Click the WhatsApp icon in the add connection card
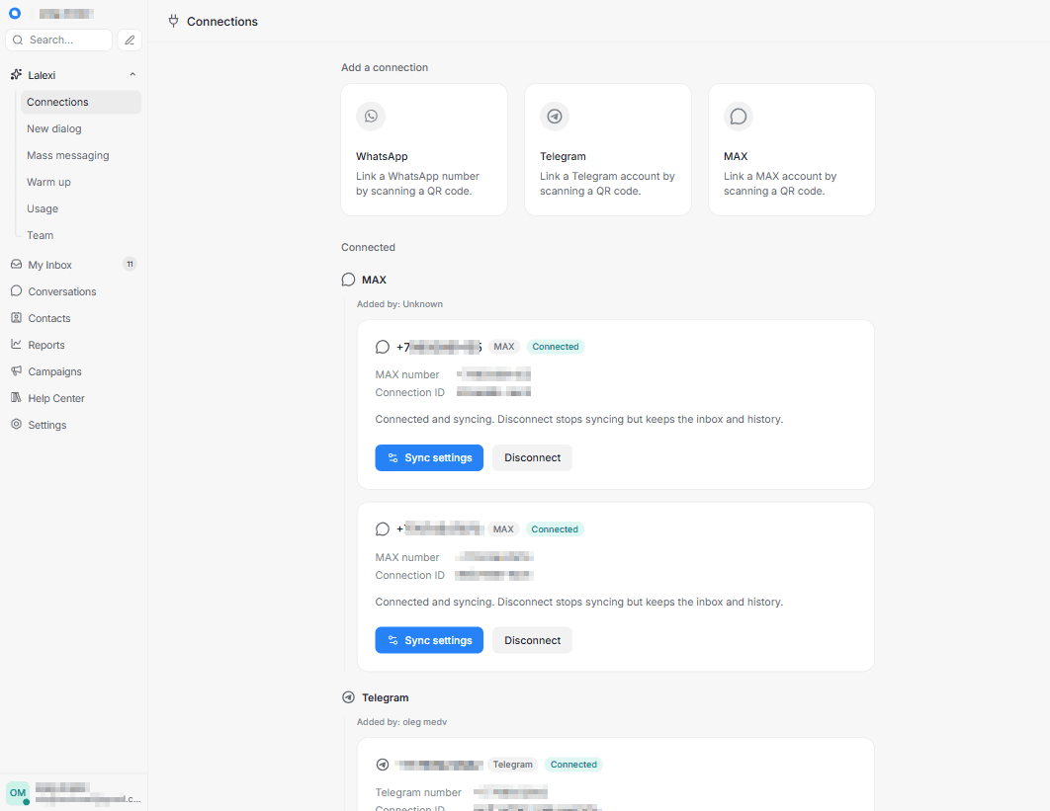This screenshot has width=1050, height=811. (x=371, y=117)
